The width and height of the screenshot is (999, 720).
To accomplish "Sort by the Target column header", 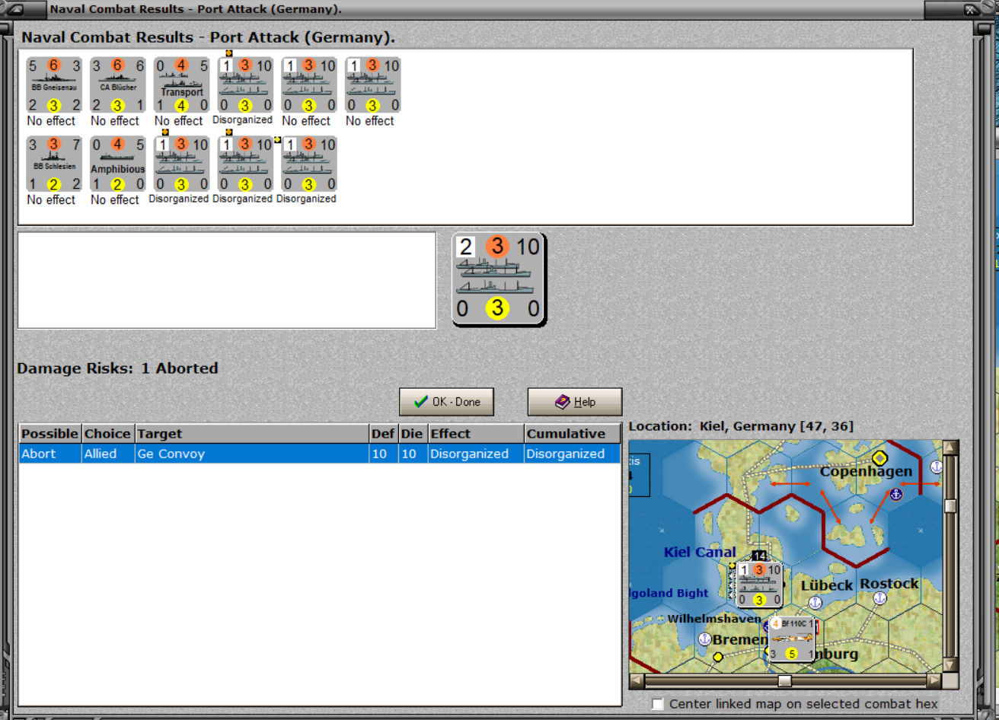I will [x=252, y=434].
